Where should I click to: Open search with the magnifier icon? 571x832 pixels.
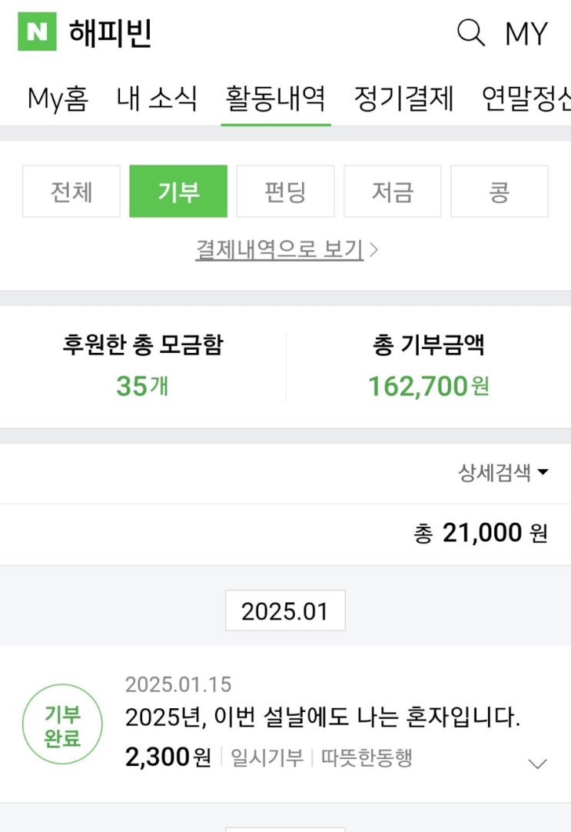[x=470, y=33]
